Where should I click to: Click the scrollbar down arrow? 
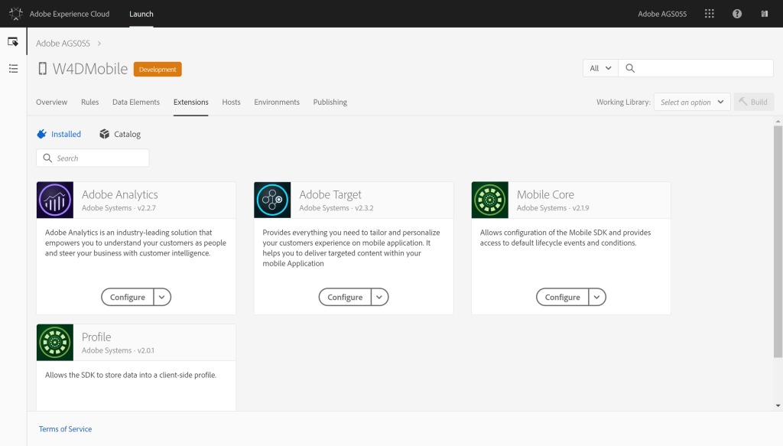pyautogui.click(x=778, y=405)
